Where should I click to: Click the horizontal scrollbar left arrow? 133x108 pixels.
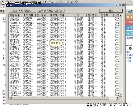coord(10,98)
